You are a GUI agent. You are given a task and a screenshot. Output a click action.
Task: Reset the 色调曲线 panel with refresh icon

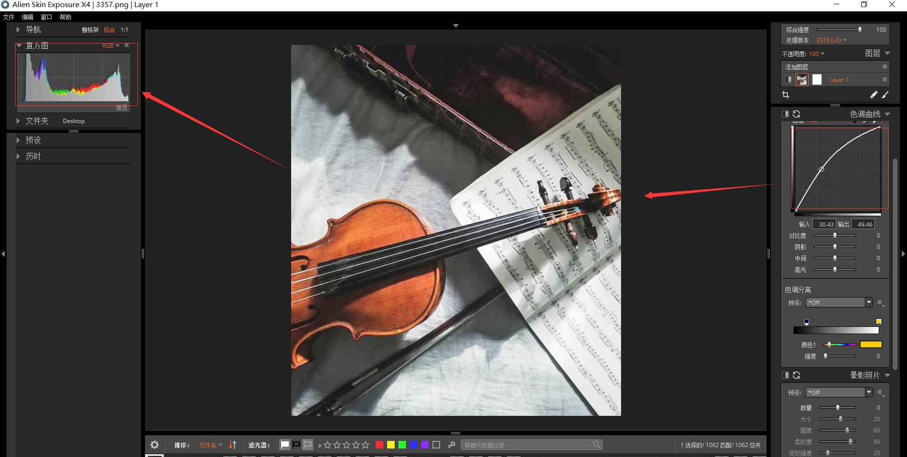tap(796, 114)
